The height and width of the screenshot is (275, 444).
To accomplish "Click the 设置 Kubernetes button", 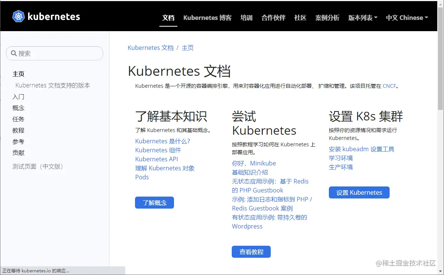I will 359,192.
